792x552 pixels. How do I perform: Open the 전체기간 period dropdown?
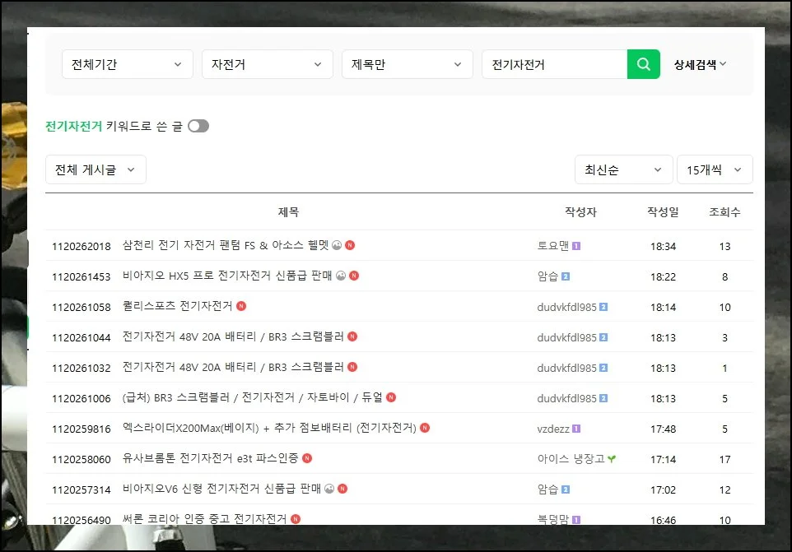[x=127, y=64]
